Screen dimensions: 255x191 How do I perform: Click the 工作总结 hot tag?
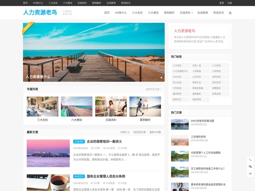[180, 88]
